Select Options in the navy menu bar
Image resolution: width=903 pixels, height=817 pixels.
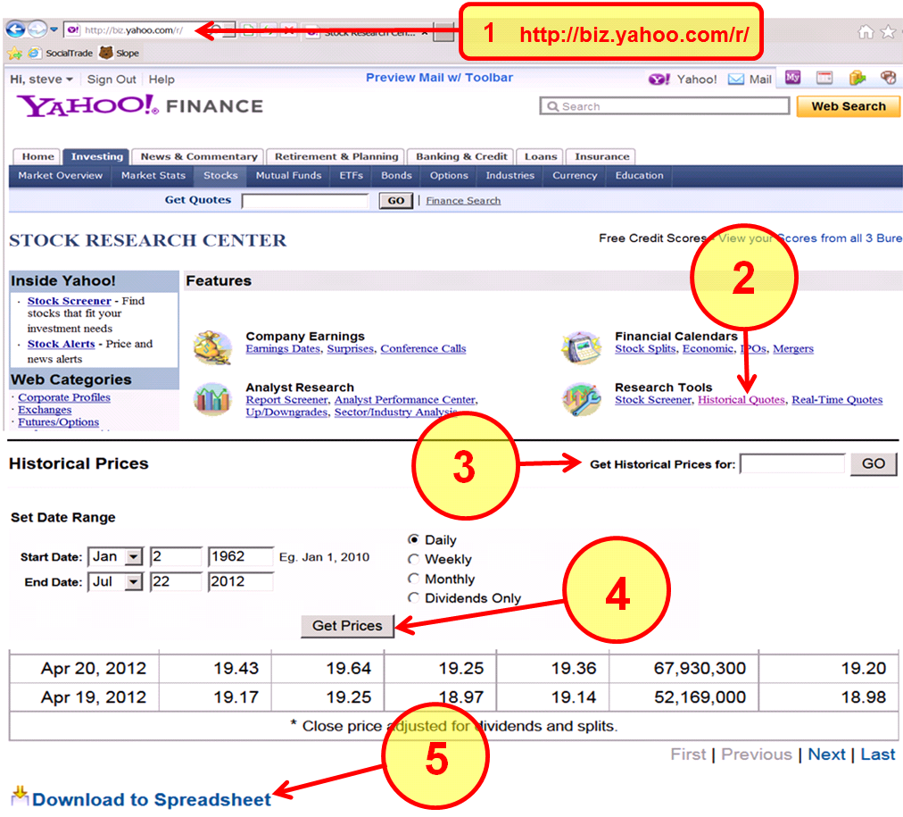click(449, 176)
